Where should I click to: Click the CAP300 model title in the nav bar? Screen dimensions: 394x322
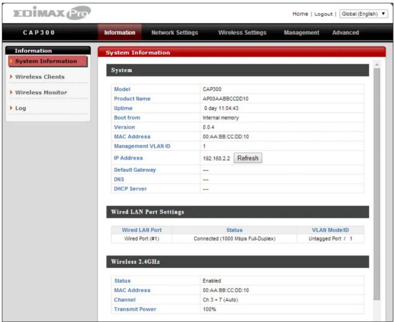39,33
